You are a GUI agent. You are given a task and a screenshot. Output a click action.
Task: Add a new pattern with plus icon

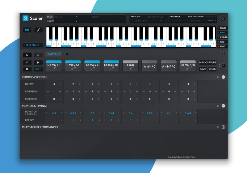coord(67,54)
